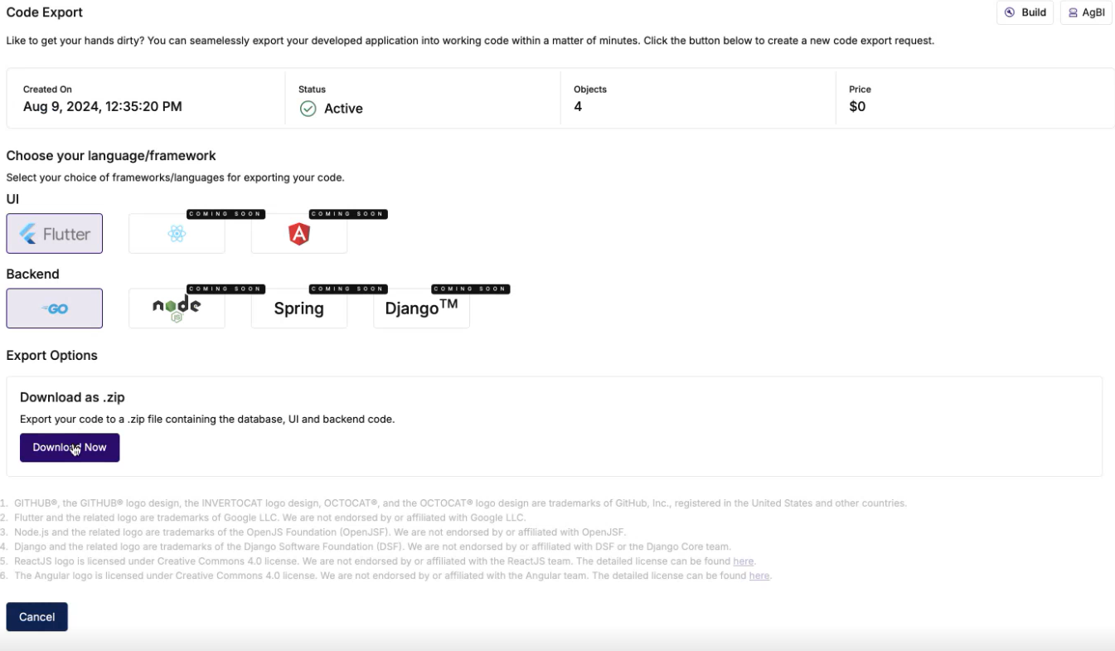Click the Download Now button
The width and height of the screenshot is (1115, 651).
[70, 448]
